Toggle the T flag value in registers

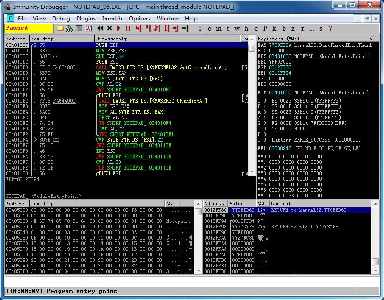(x=265, y=129)
